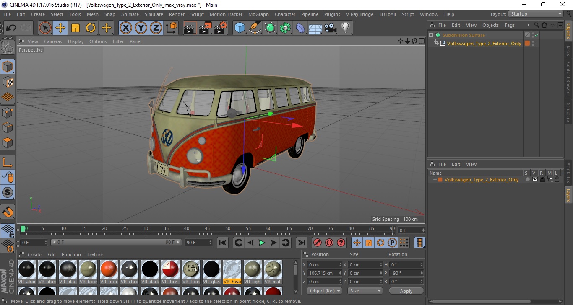Select the VR_fire red material thumbnail

[x=170, y=269]
